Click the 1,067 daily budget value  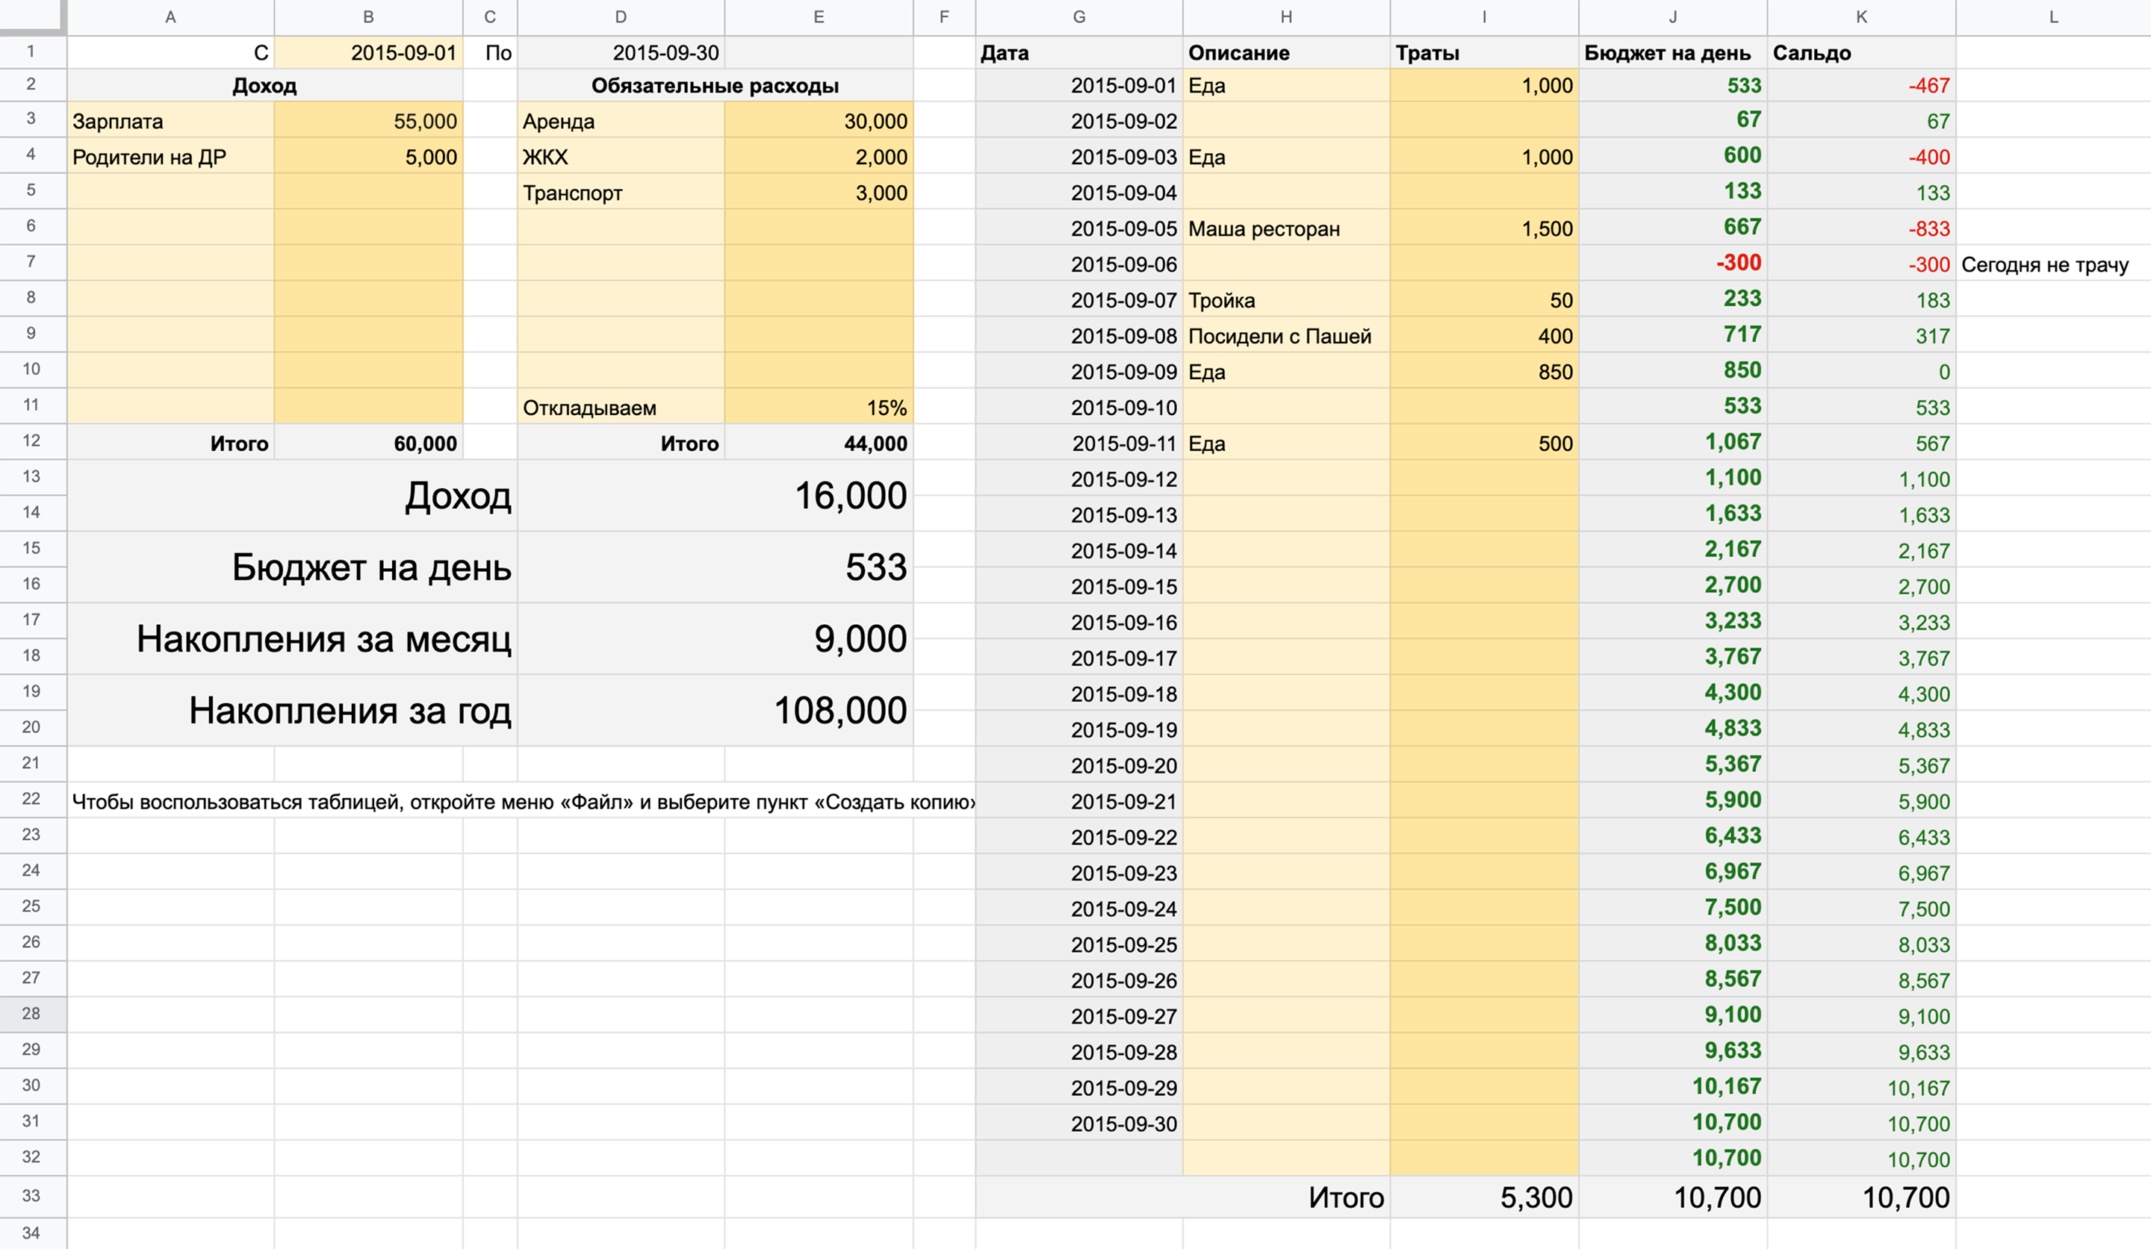pos(1672,442)
